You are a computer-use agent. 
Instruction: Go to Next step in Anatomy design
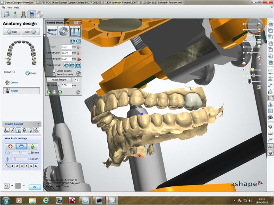31,32
